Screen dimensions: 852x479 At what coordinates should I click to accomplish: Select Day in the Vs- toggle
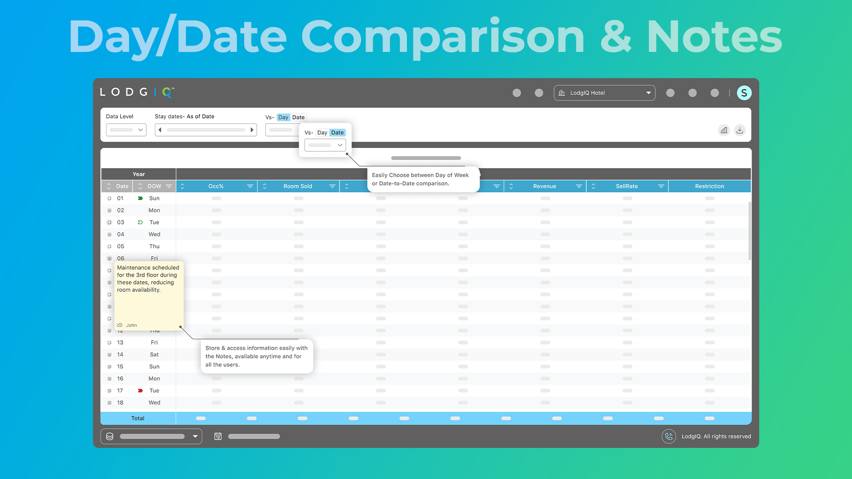(283, 118)
